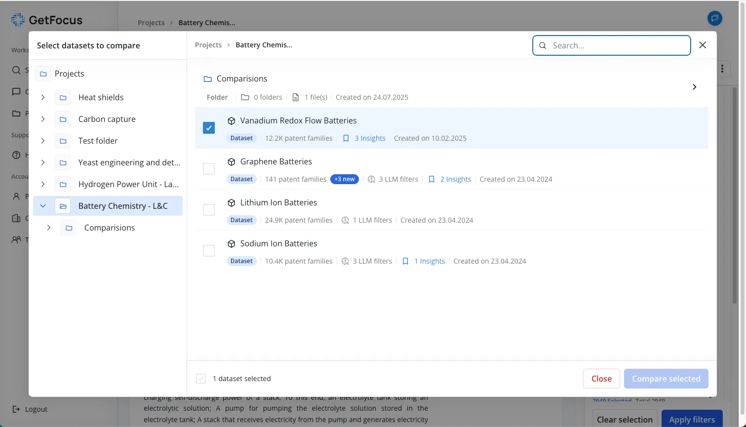
Task: Click the Projects root folder icon
Action: 43,74
